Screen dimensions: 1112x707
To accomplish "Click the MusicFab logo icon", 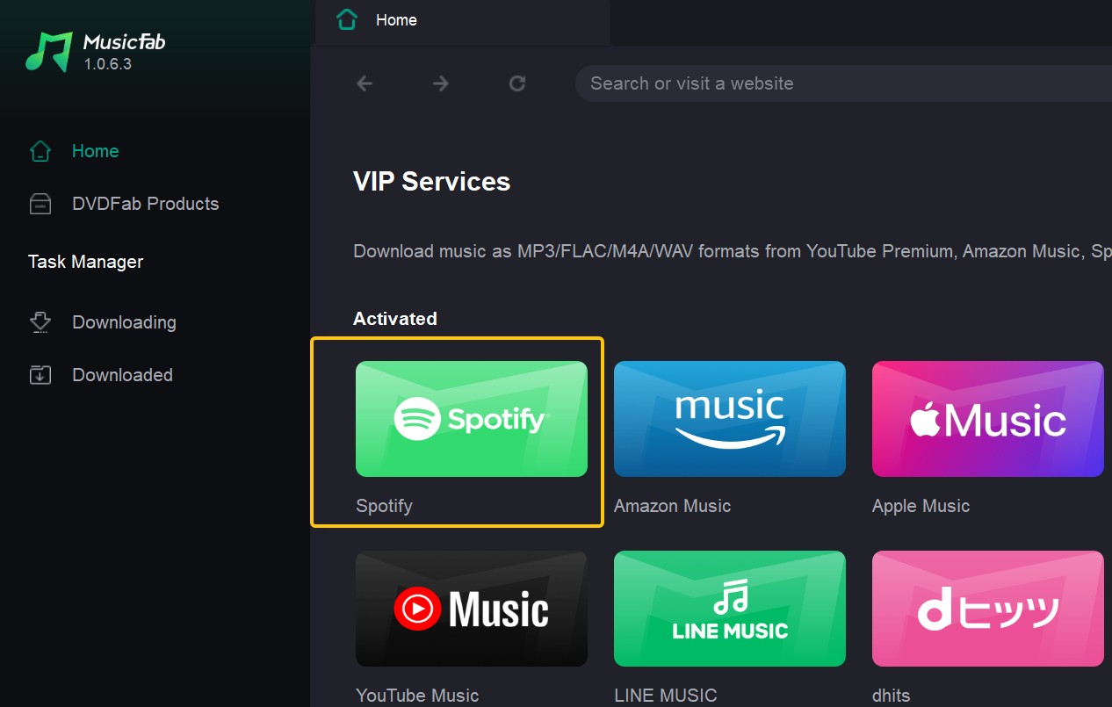I will (x=48, y=53).
